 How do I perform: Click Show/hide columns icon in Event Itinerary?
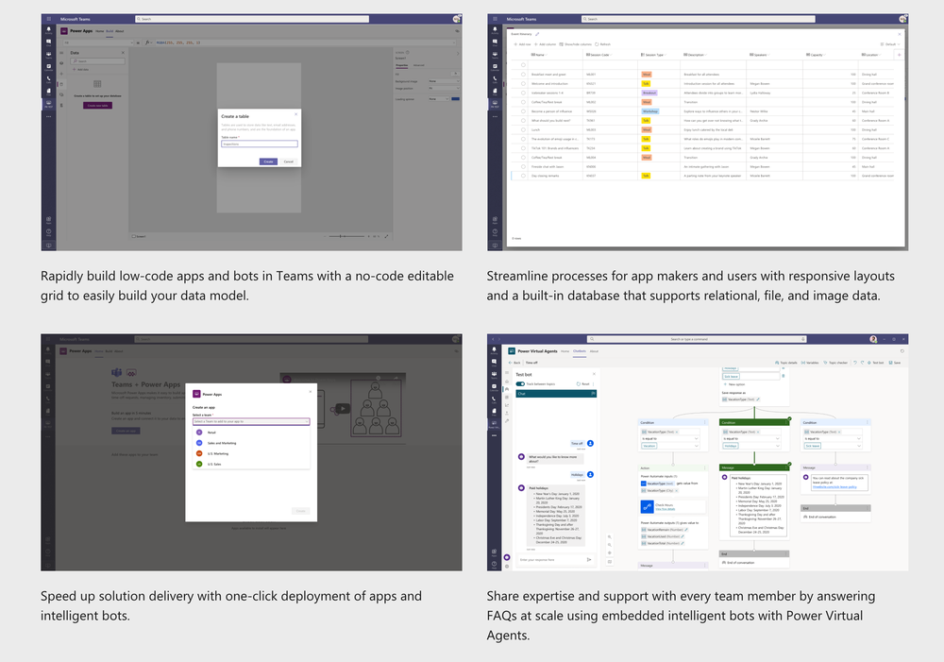point(561,44)
